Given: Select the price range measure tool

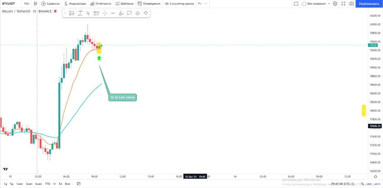Looking at the screenshot, I should 80,13.
